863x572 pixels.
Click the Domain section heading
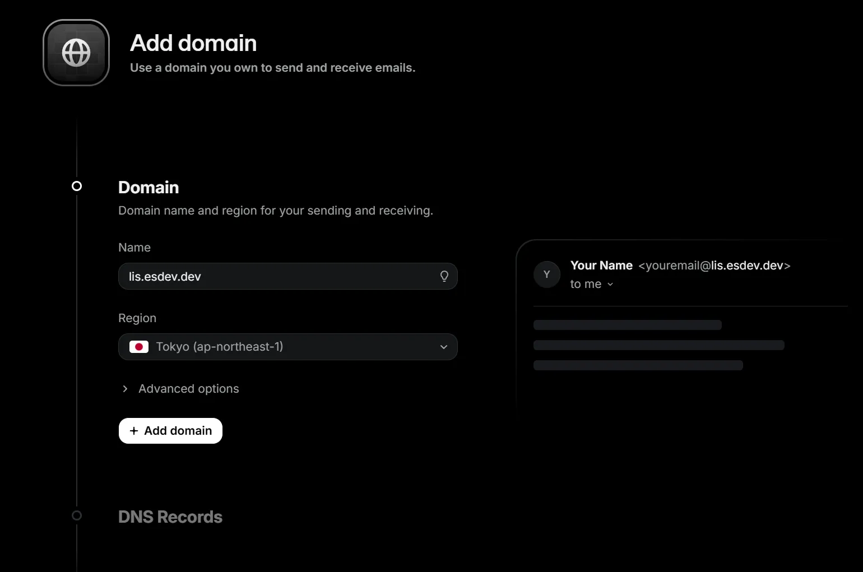point(149,187)
